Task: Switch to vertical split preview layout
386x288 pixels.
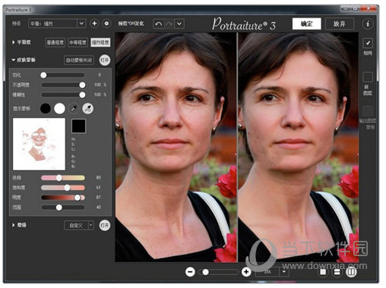Action: 351,272
